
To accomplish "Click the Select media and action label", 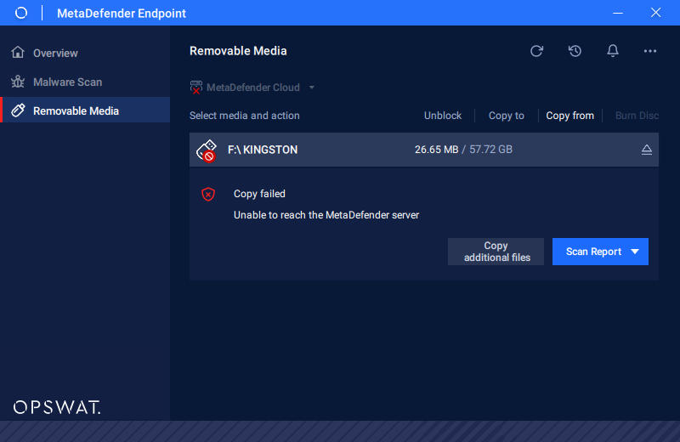I will [x=244, y=116].
